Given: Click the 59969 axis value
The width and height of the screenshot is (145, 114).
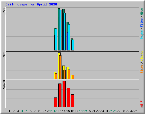Looking at the screenshot, I should tap(4, 85).
